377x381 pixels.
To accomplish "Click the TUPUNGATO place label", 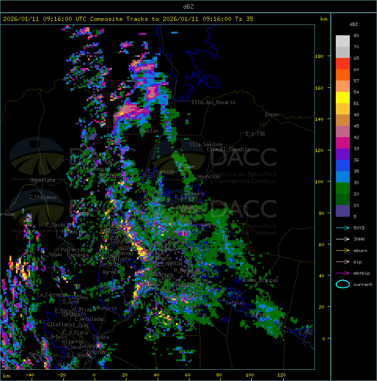I will pos(73,314).
